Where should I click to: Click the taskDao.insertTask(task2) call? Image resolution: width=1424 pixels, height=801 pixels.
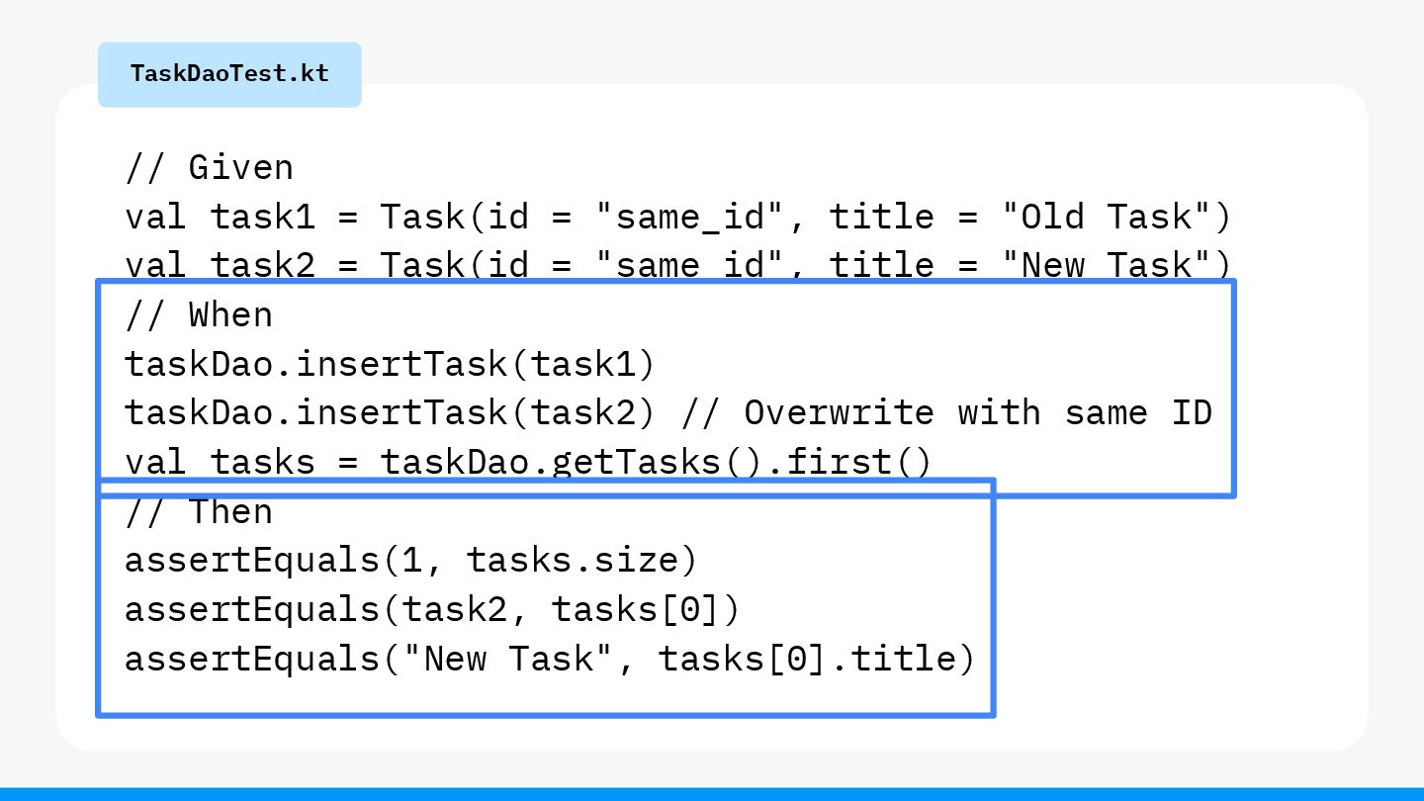pos(390,412)
